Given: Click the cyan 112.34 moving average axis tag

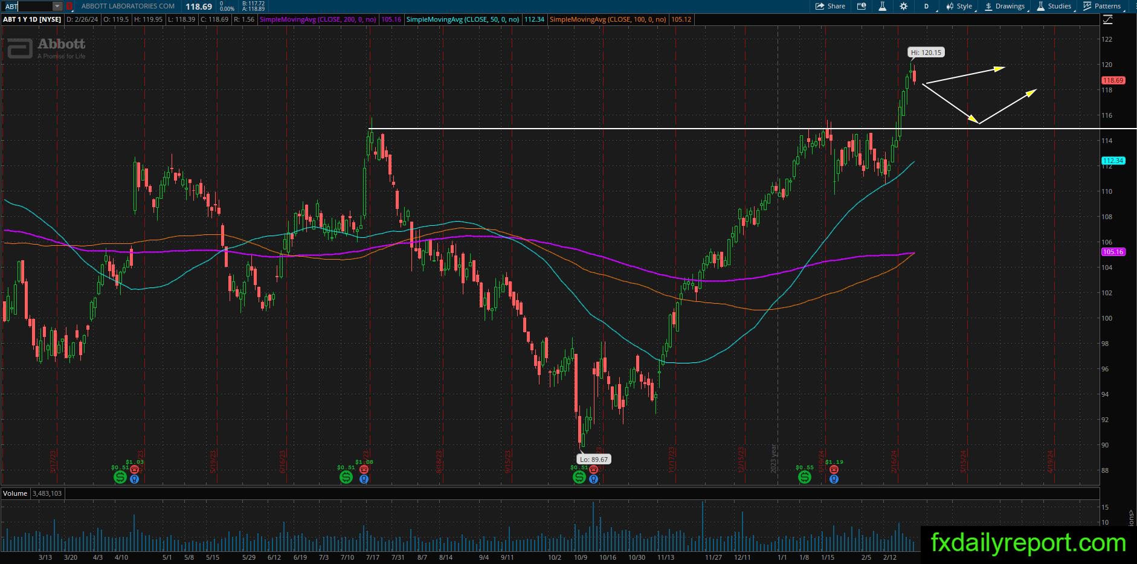Looking at the screenshot, I should (x=1113, y=161).
